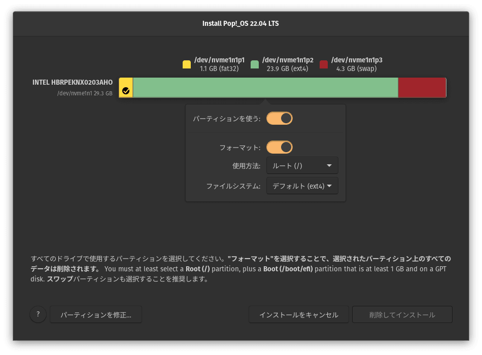
Task: Toggle the フォーマット switch
Action: tap(280, 147)
